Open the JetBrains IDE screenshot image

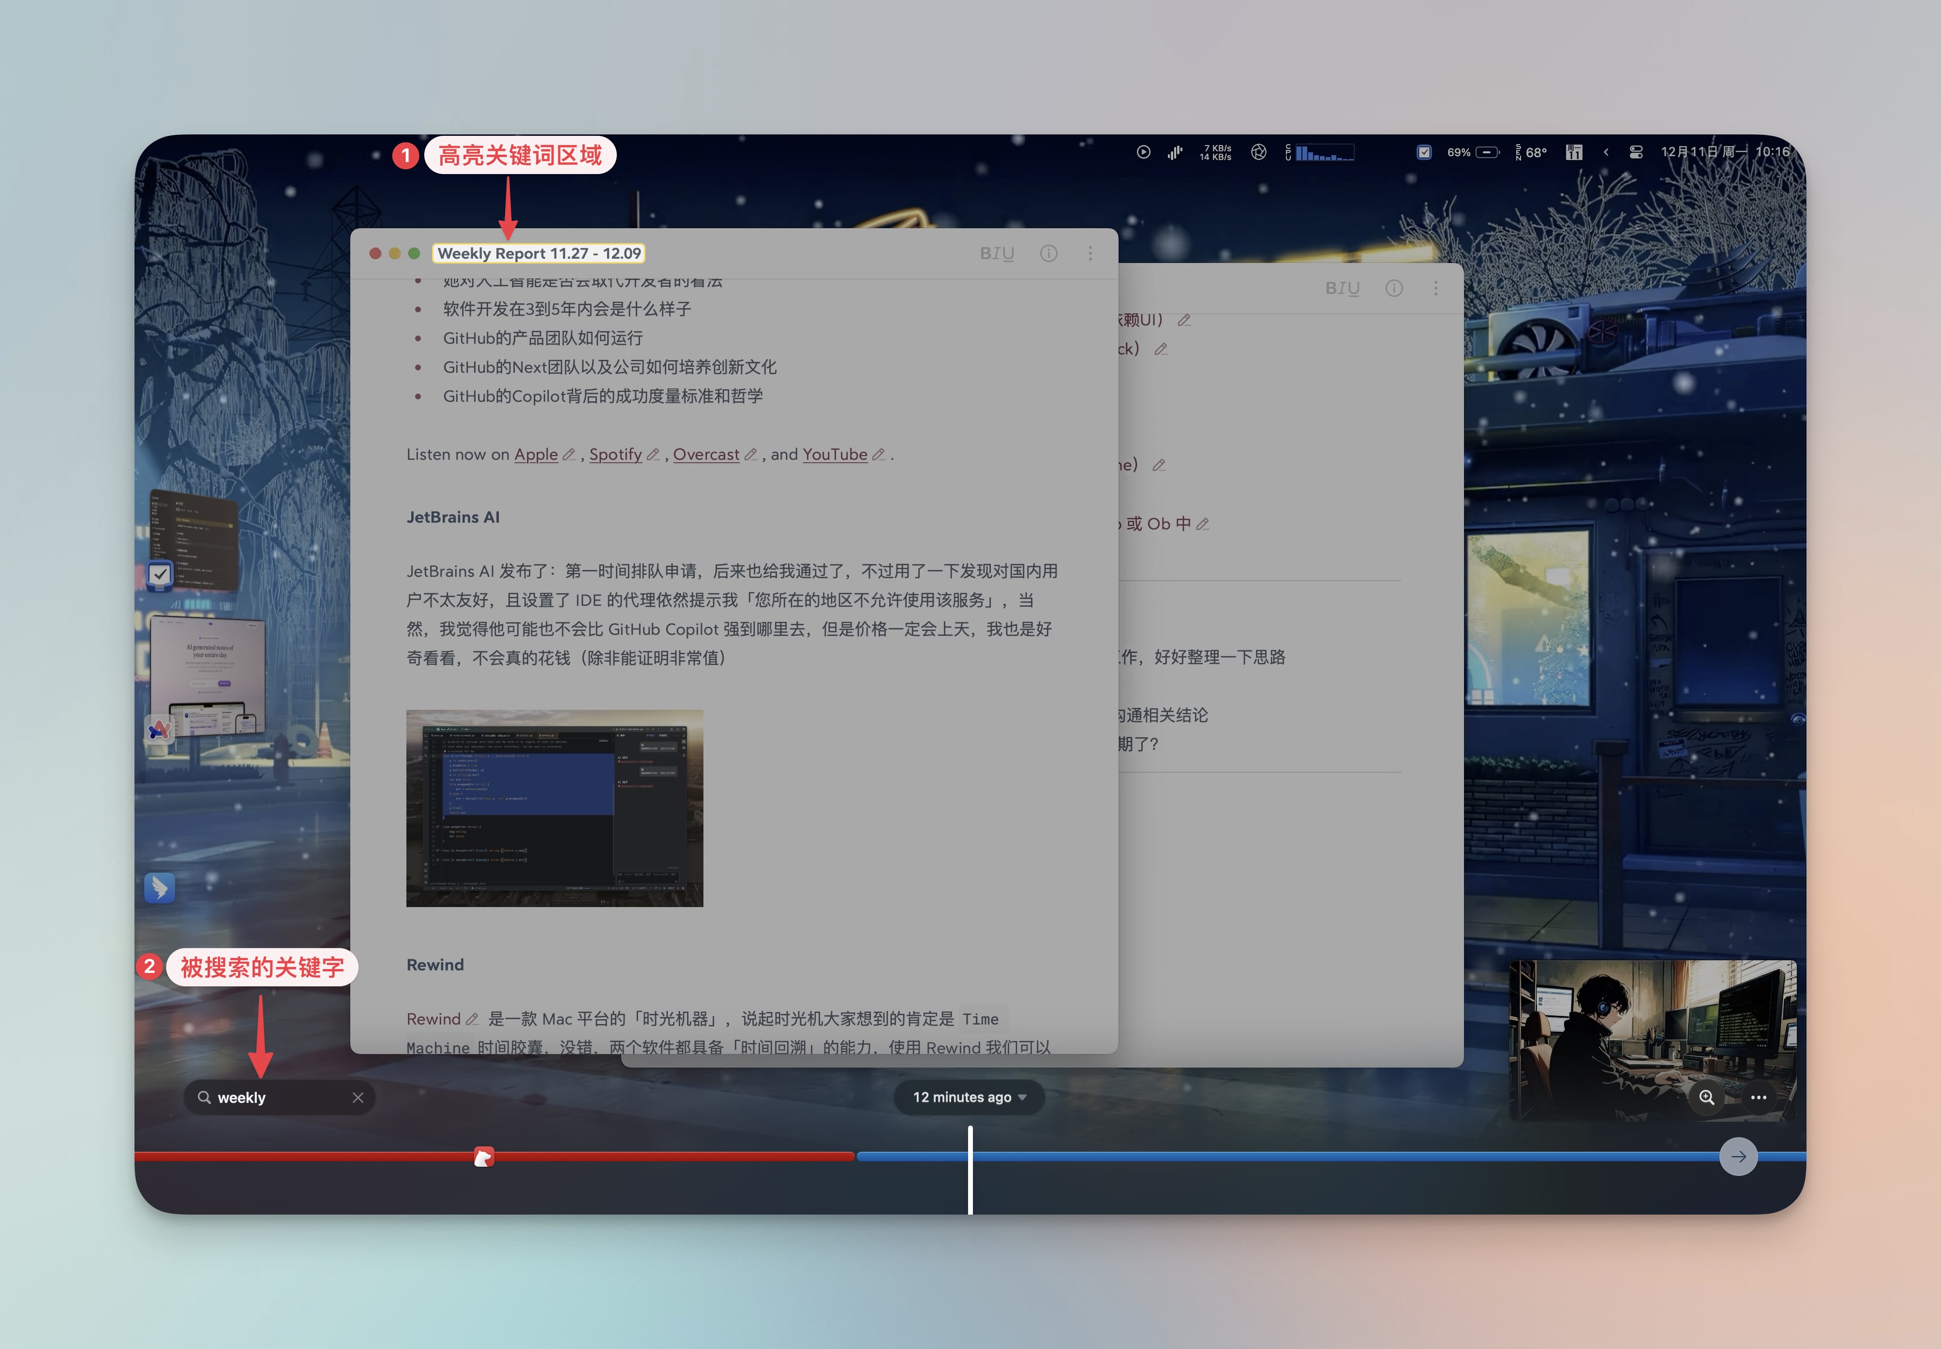pyautogui.click(x=554, y=808)
